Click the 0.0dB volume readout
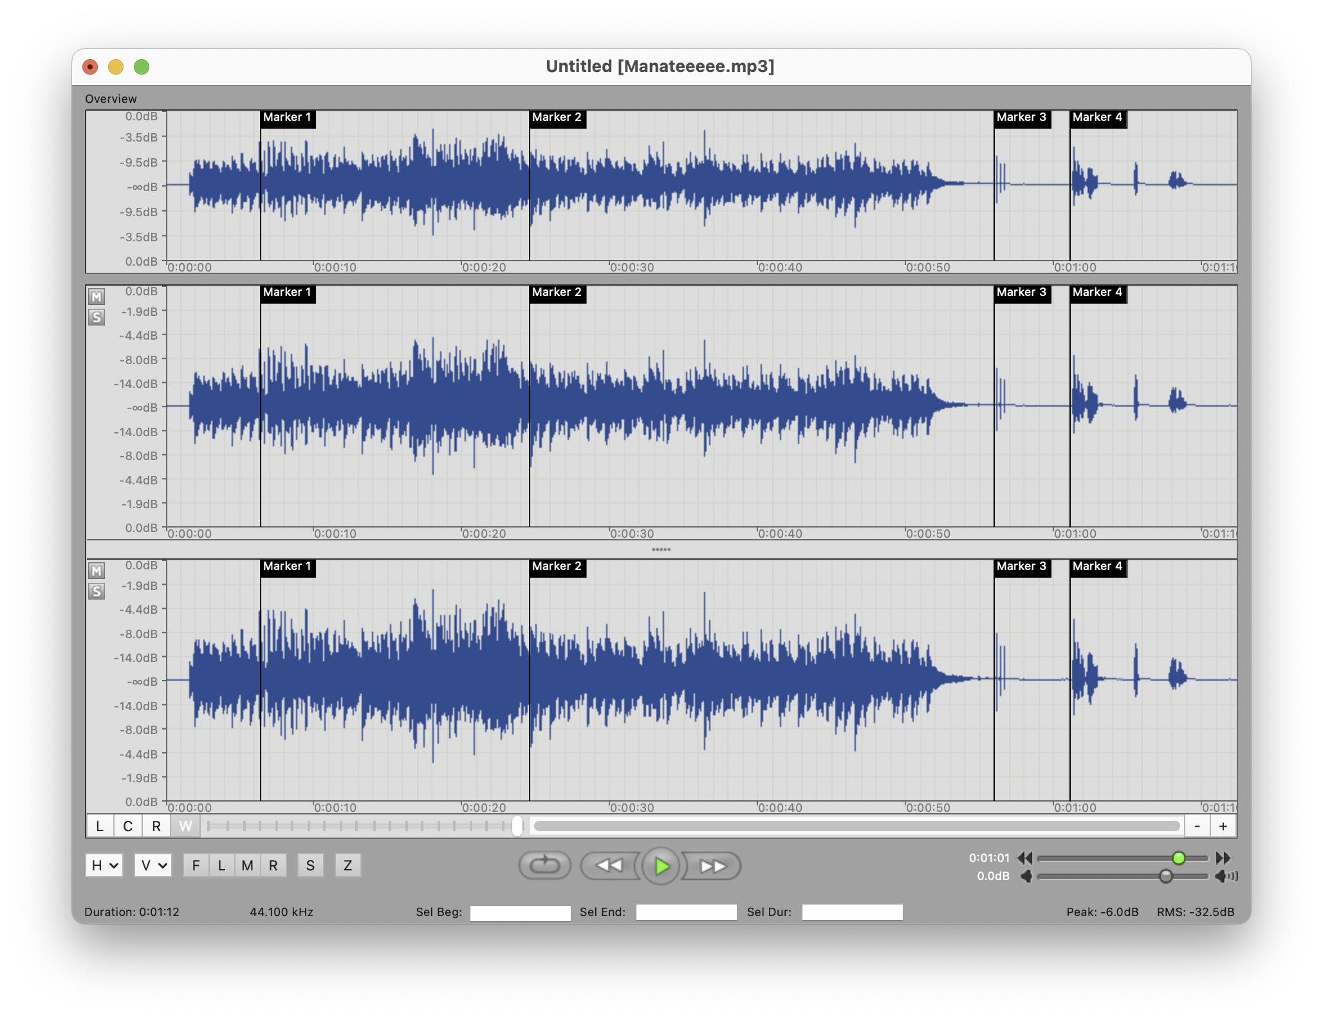 pyautogui.click(x=994, y=876)
